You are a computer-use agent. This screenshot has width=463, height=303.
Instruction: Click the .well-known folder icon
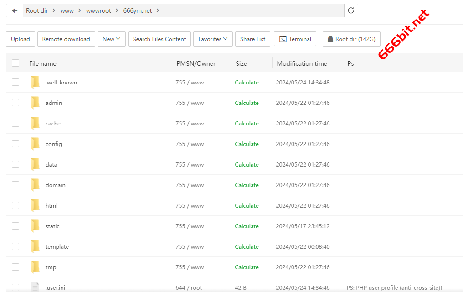(x=35, y=83)
